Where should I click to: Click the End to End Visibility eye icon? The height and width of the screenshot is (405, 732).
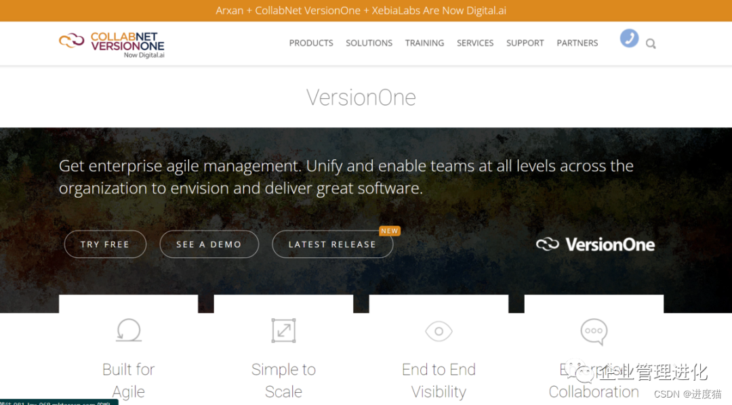tap(439, 331)
